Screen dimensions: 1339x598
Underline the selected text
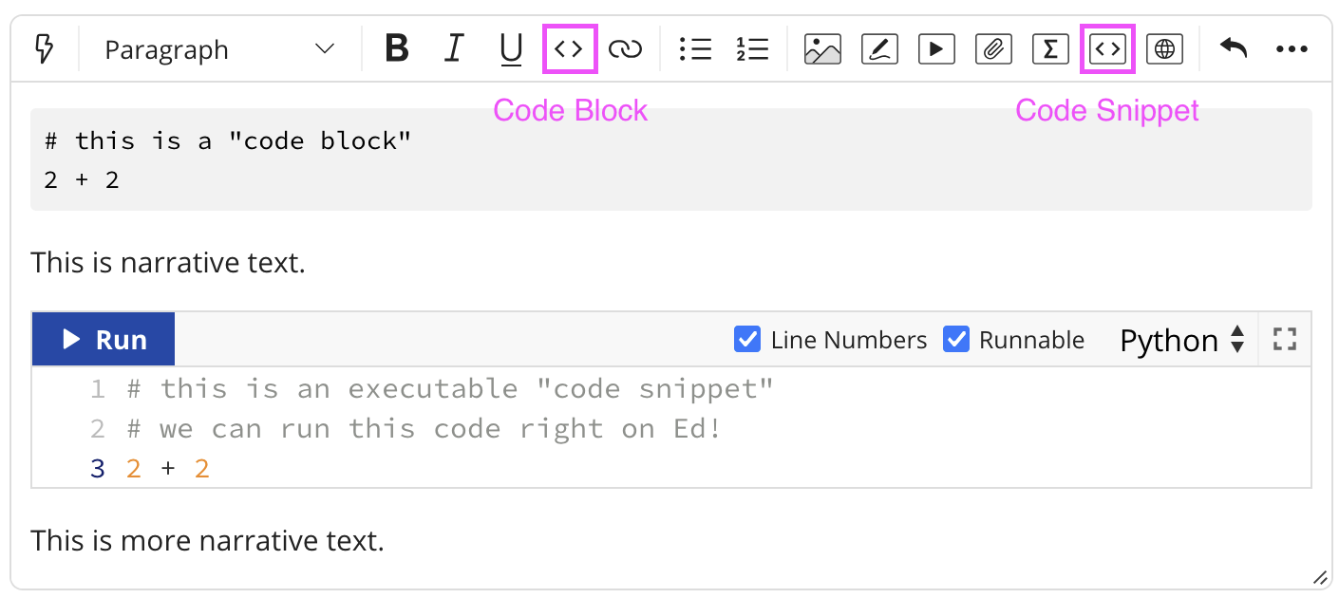point(511,49)
